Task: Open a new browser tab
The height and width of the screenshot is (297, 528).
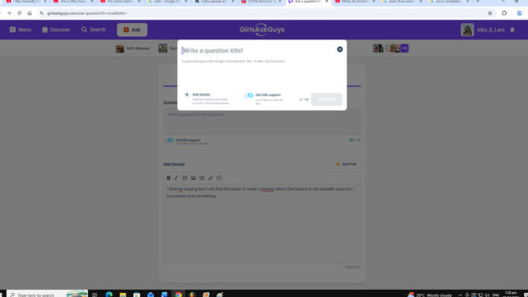Action: tap(478, 2)
